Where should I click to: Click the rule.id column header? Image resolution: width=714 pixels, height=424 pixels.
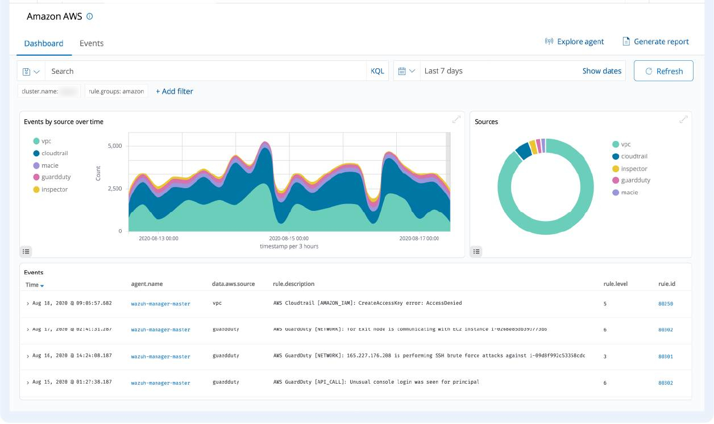click(x=667, y=284)
